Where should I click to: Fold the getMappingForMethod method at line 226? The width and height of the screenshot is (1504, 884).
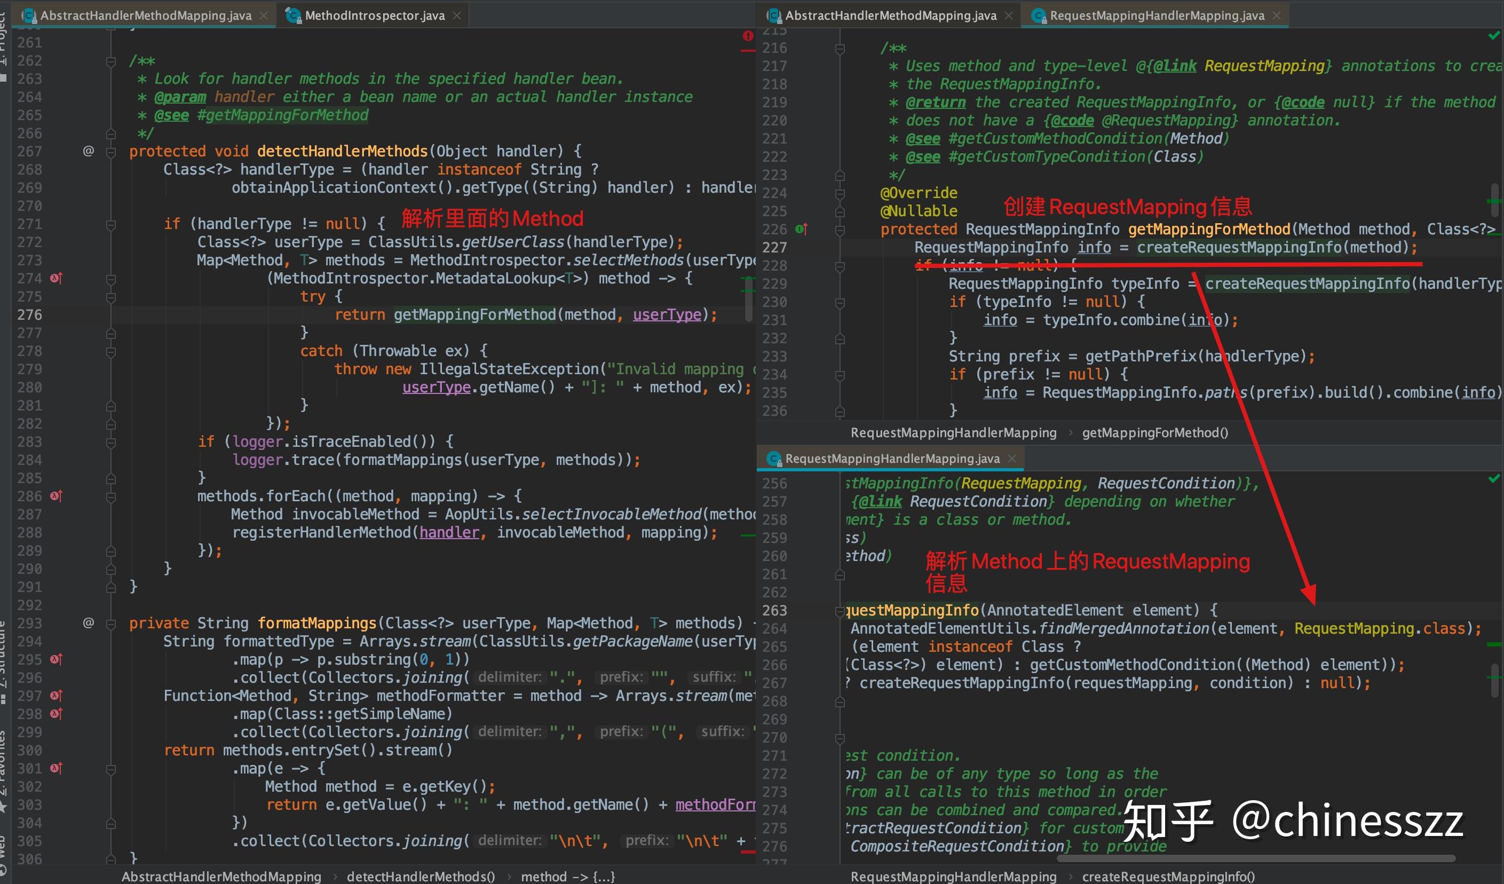[x=840, y=230]
